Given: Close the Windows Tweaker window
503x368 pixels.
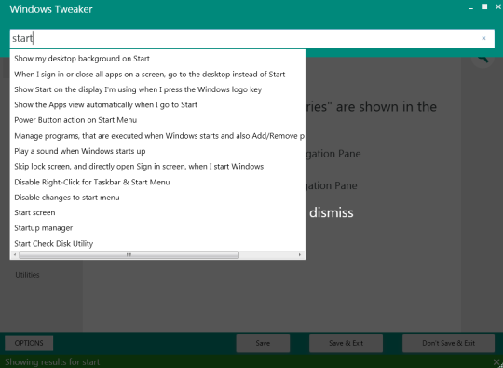Looking at the screenshot, I should [498, 7].
